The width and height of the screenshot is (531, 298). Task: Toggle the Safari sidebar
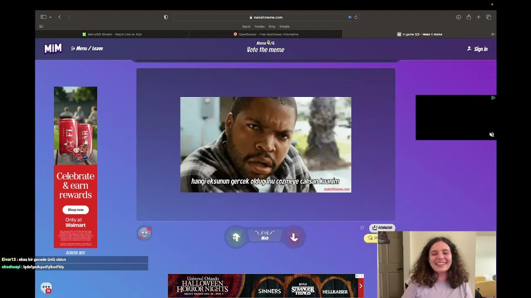[43, 17]
